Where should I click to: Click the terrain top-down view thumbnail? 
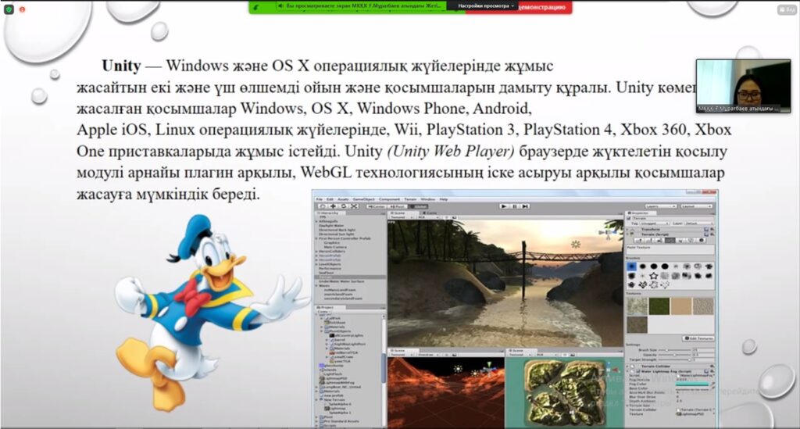click(x=564, y=391)
